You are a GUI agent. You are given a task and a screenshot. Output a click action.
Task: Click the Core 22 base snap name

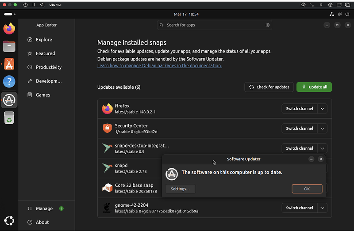134,185
